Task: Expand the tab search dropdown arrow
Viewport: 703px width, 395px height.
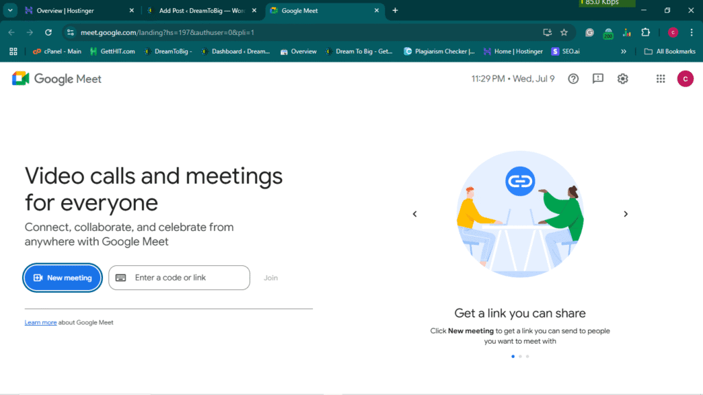Action: pyautogui.click(x=10, y=10)
